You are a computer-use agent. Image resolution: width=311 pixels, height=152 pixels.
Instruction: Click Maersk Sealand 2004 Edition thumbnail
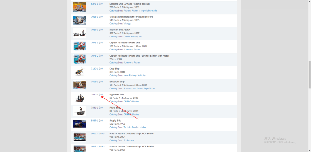tap(80, 137)
